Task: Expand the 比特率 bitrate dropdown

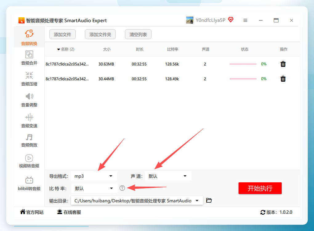Action: [94, 188]
